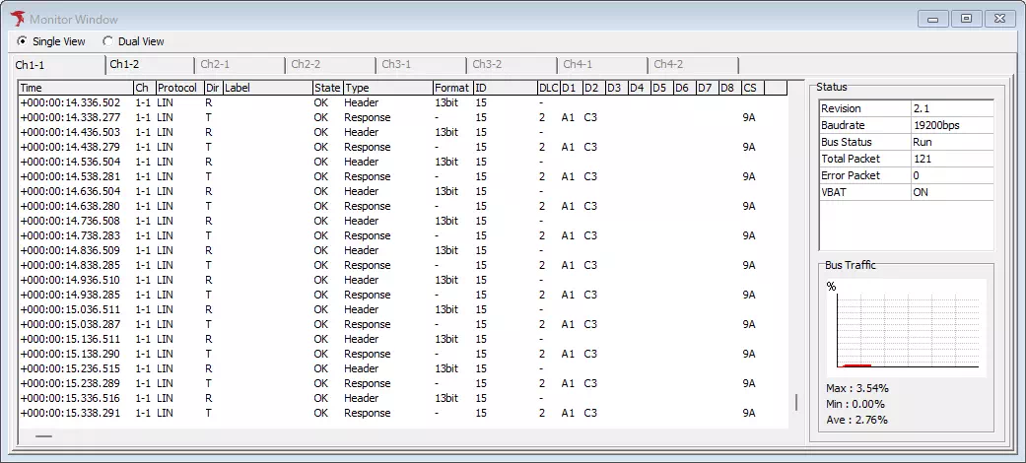This screenshot has width=1026, height=463.
Task: Click the DLC column header
Action: (547, 88)
